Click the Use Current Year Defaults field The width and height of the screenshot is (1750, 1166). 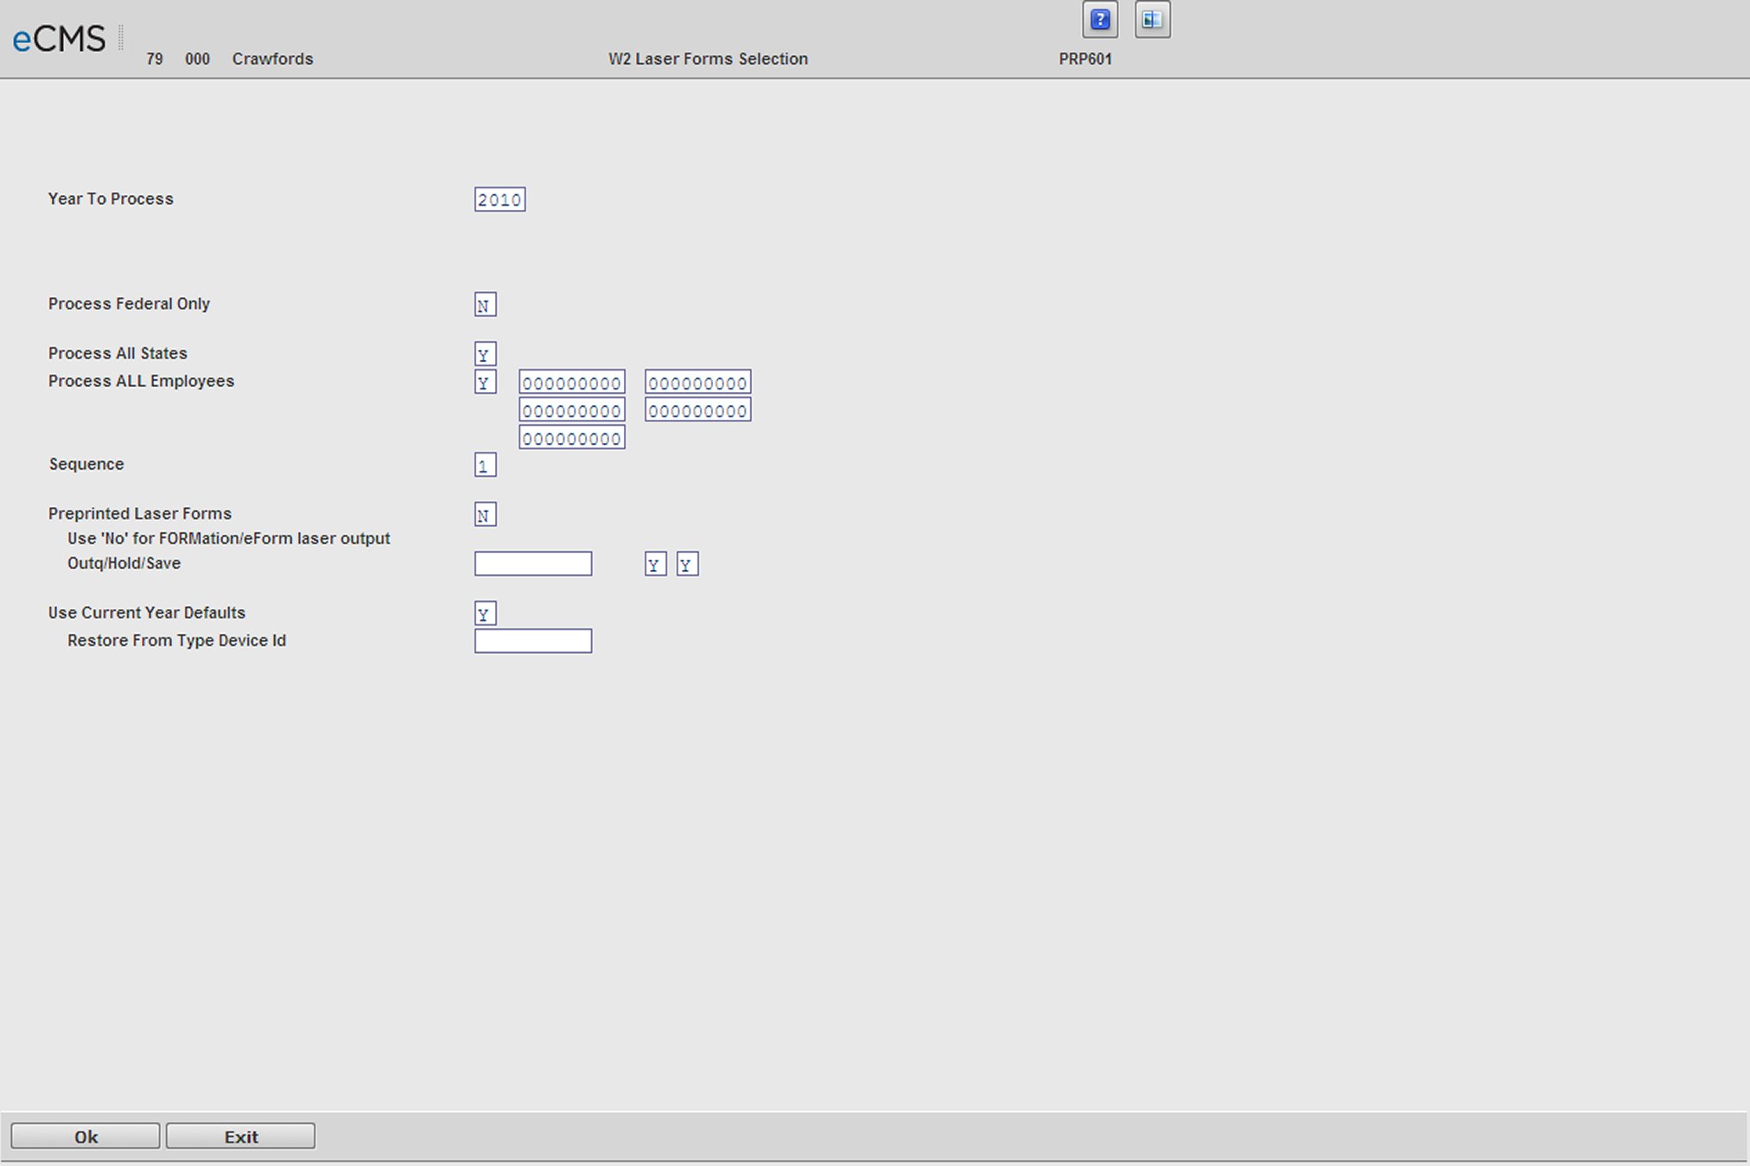(485, 614)
